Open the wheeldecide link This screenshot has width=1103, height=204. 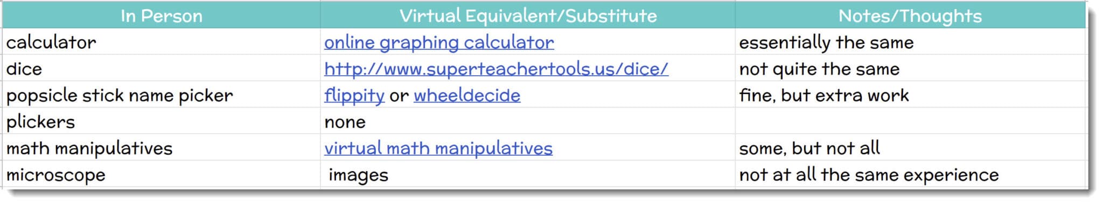467,96
